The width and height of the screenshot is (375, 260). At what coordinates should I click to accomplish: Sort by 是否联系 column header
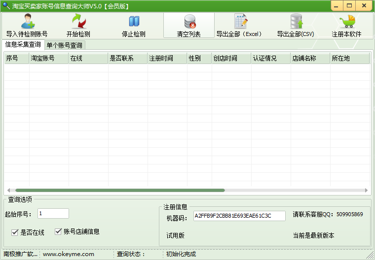coord(128,58)
